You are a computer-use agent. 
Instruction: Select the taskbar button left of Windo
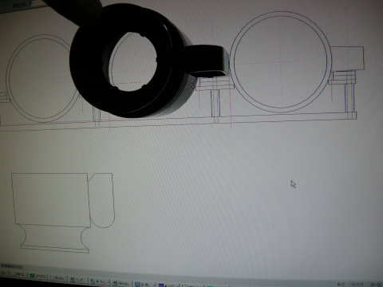click(x=99, y=281)
